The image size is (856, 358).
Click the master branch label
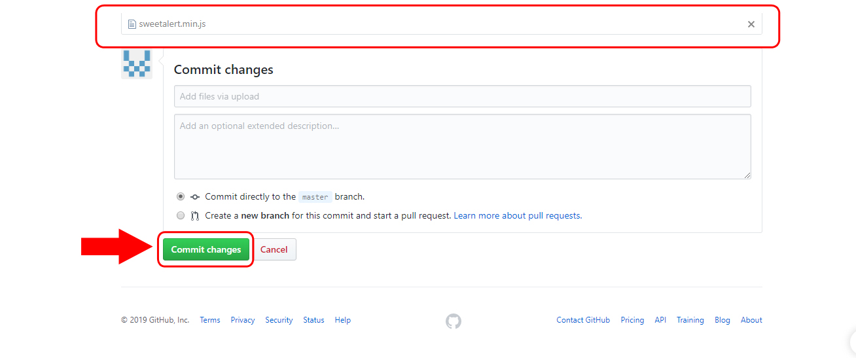(315, 197)
